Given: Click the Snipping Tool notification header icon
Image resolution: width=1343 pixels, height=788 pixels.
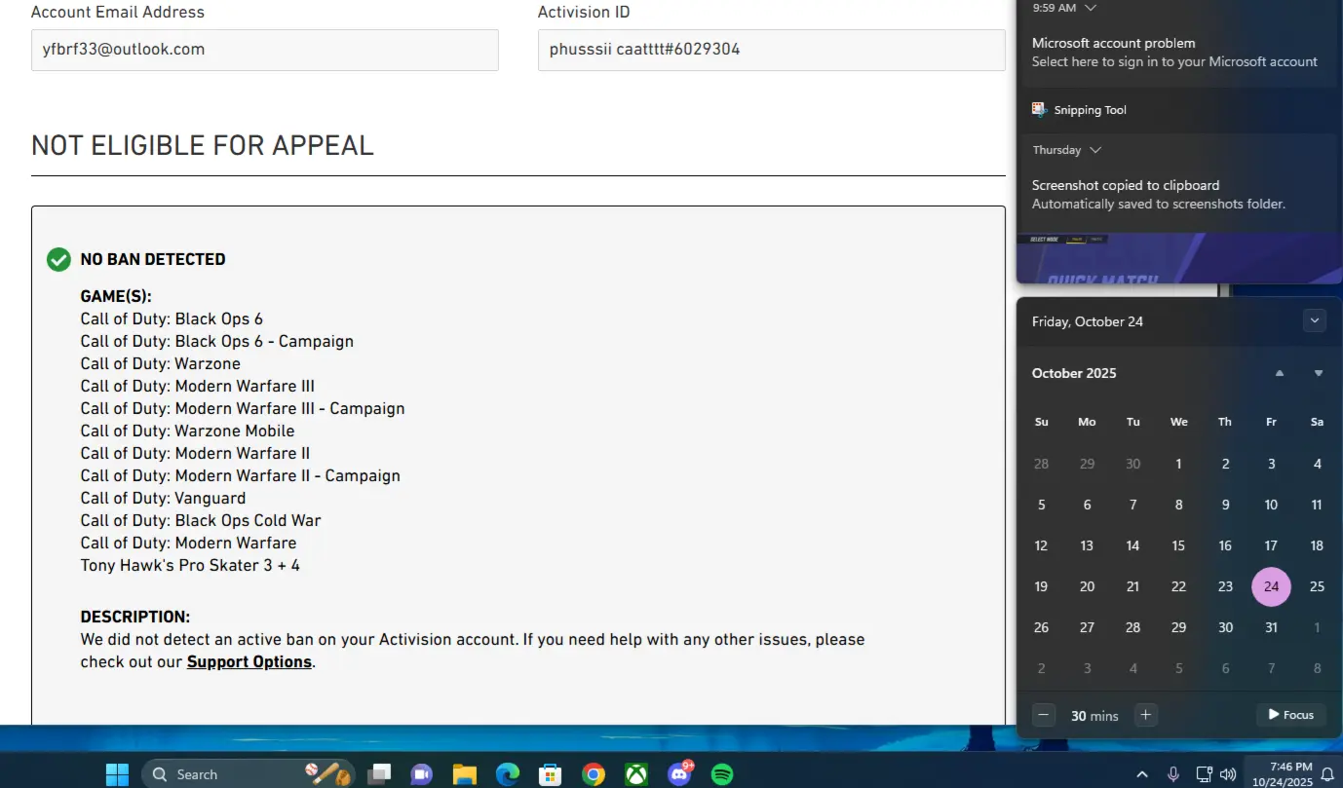Looking at the screenshot, I should pyautogui.click(x=1040, y=110).
